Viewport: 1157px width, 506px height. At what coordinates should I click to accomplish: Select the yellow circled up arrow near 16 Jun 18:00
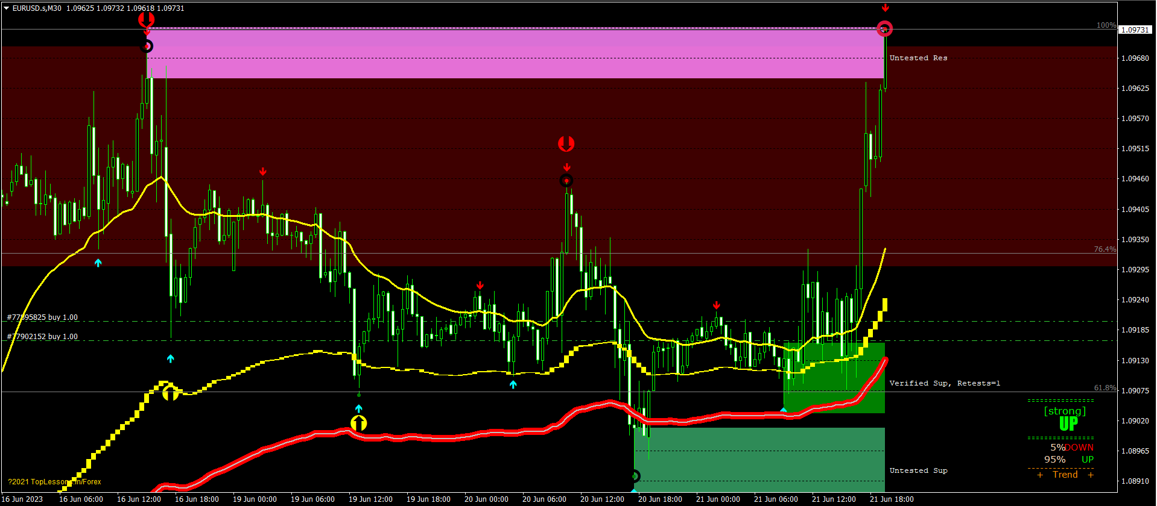coord(171,393)
